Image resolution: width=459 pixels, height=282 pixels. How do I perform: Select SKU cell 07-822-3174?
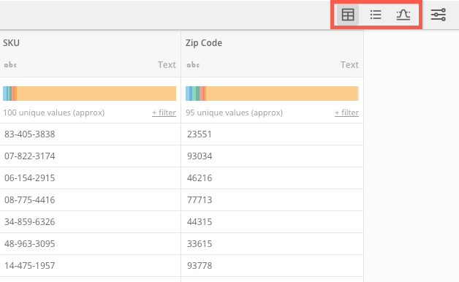point(90,156)
